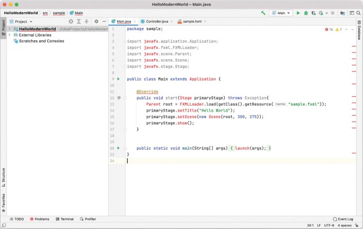The image size is (363, 229).
Task: Jump to the previous highlighted error arrow
Action: [346, 29]
